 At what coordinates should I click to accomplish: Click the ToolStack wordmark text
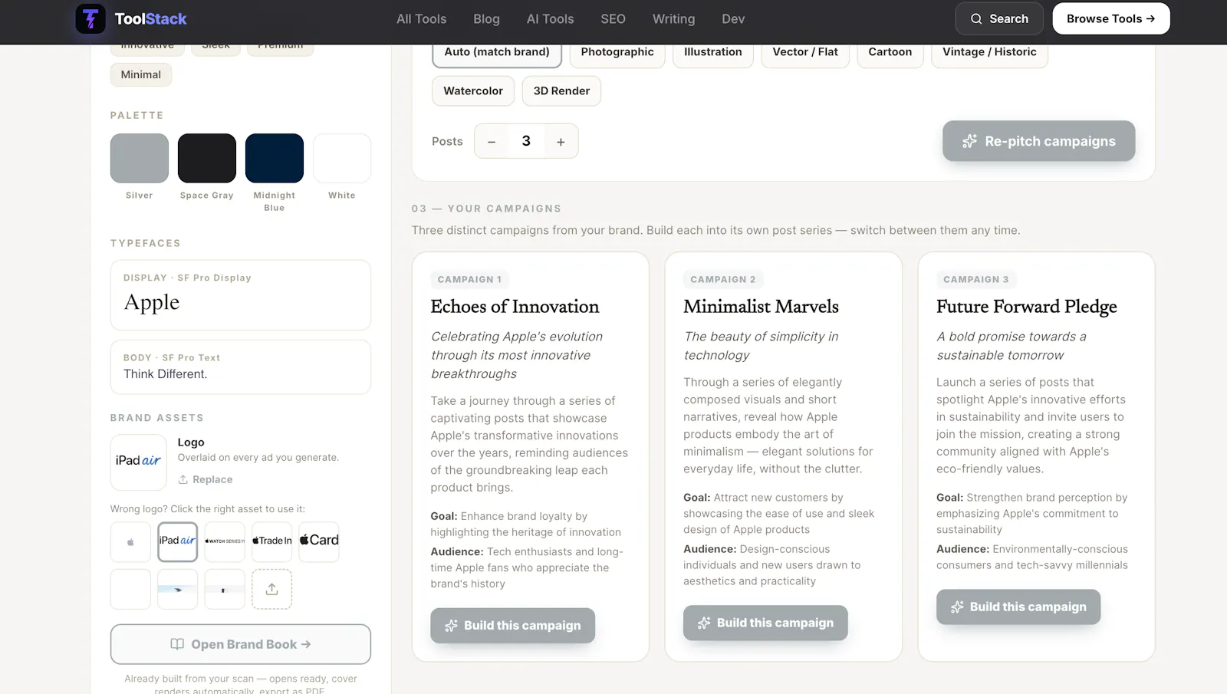(x=150, y=19)
